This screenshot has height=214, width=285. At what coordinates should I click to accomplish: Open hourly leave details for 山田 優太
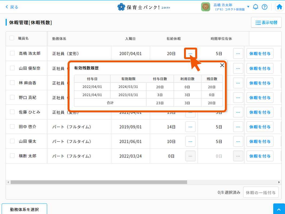[x=238, y=142]
